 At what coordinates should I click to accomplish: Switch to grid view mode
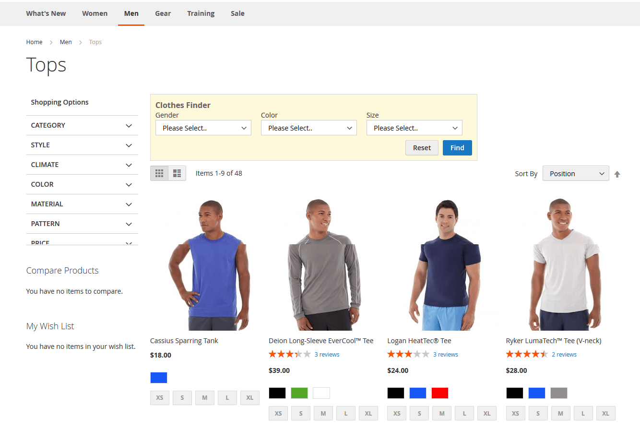[x=159, y=173]
